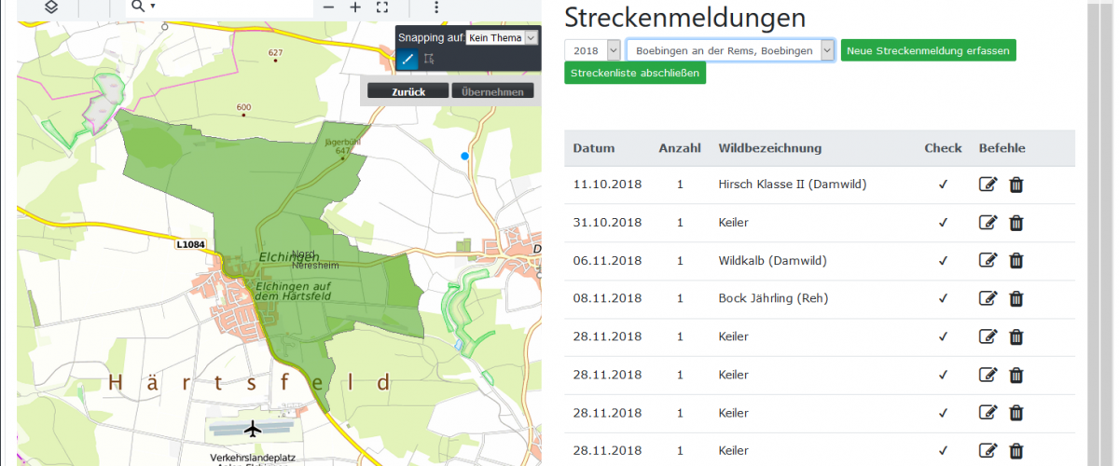
Task: Click the Check column header
Action: tap(943, 148)
